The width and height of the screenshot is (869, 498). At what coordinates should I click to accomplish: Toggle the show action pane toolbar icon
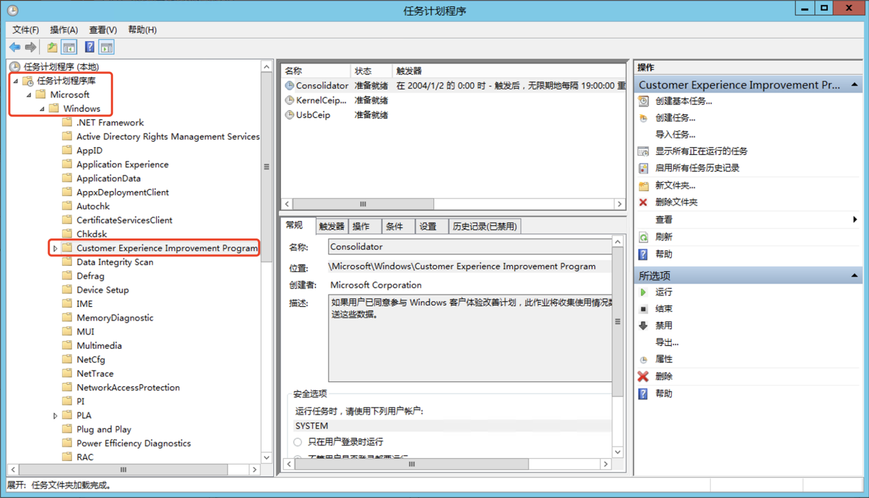coord(107,47)
